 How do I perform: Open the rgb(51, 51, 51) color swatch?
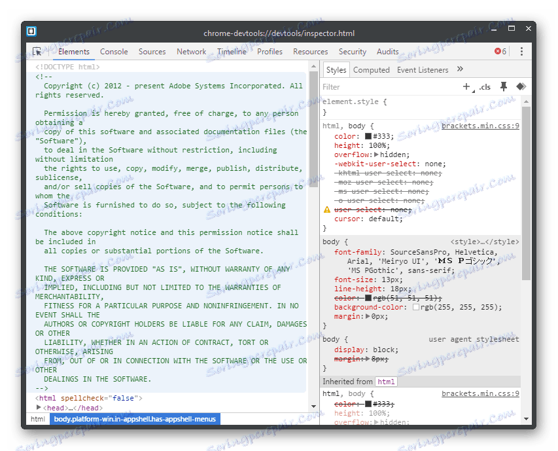coord(368,298)
